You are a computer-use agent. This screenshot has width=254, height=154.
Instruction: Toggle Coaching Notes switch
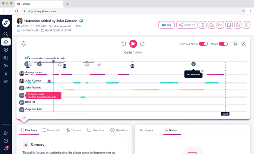tap(204, 44)
